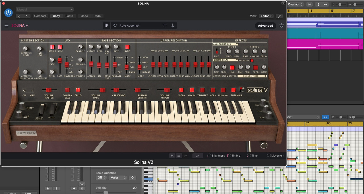This screenshot has height=194, width=364.
Task: Open the Manual preset dropdown
Action: [45, 9]
